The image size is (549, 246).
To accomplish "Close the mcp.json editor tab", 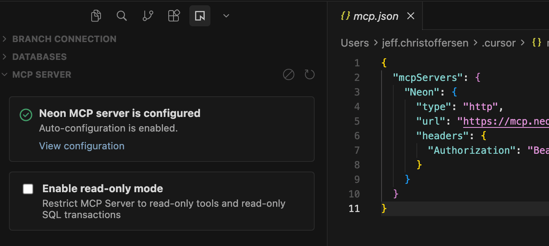I will pos(411,16).
